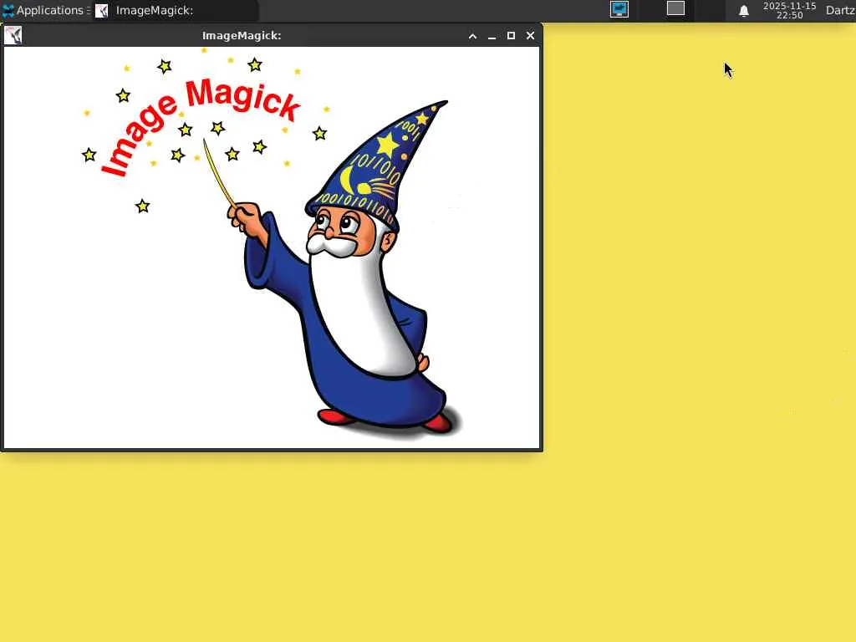Open the Applications menu
This screenshot has height=642, width=856.
(x=43, y=10)
